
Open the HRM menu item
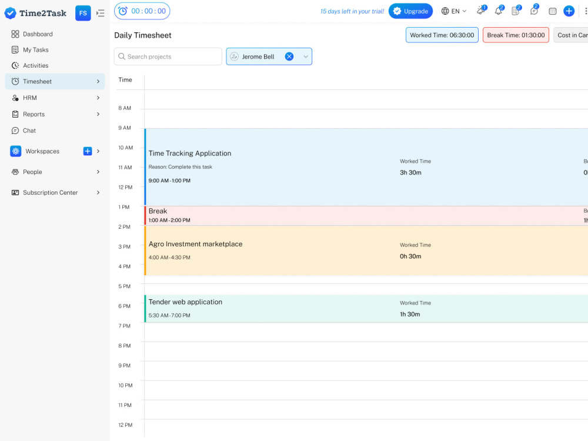(x=55, y=98)
